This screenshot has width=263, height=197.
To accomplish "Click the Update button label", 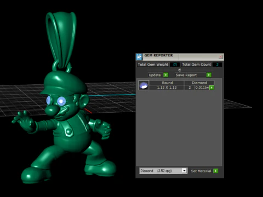I will tap(155, 75).
